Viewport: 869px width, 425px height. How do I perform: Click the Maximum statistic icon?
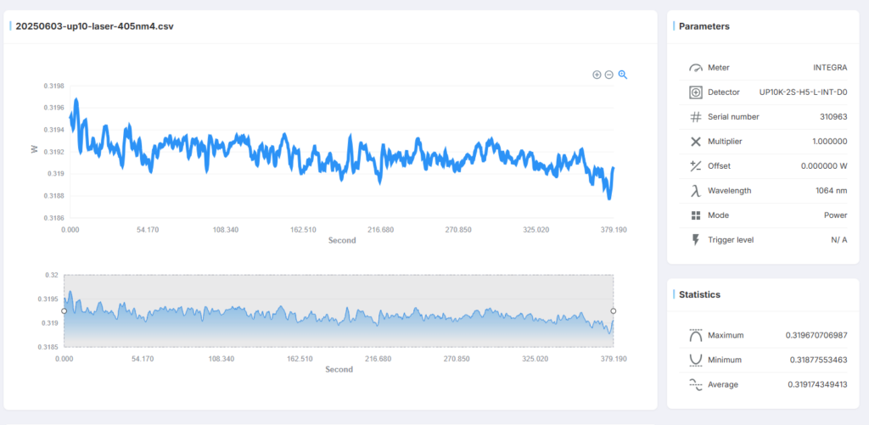(x=696, y=336)
